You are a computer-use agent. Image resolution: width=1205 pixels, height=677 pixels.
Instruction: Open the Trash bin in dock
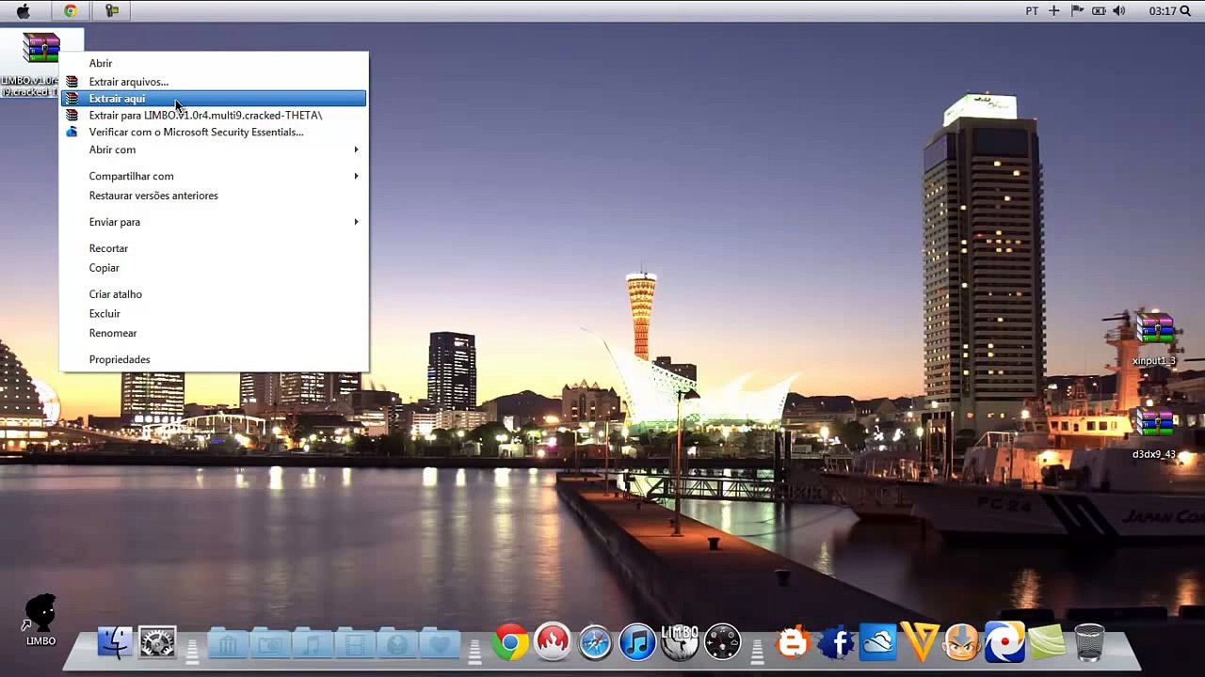coord(1089,643)
